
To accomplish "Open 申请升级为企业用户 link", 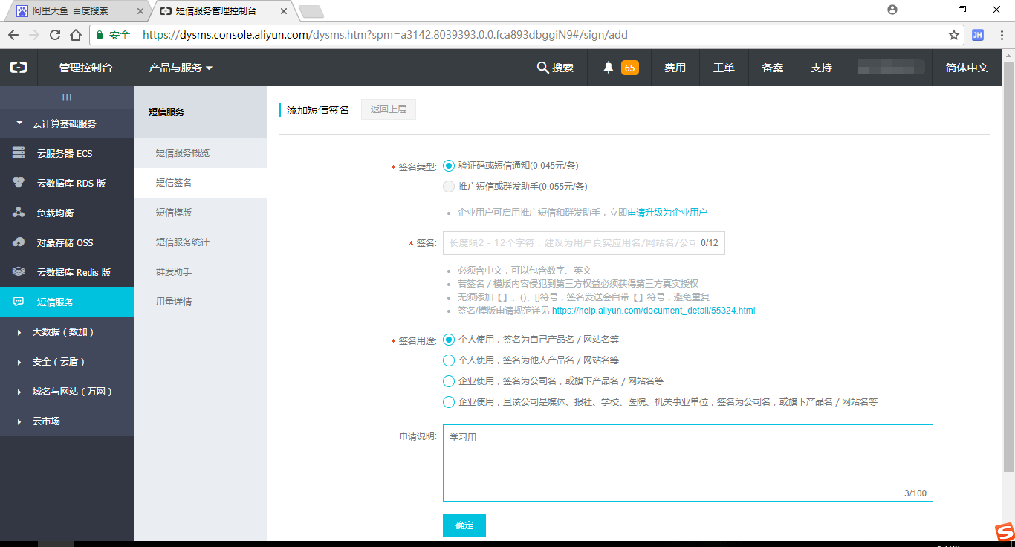I will (667, 213).
